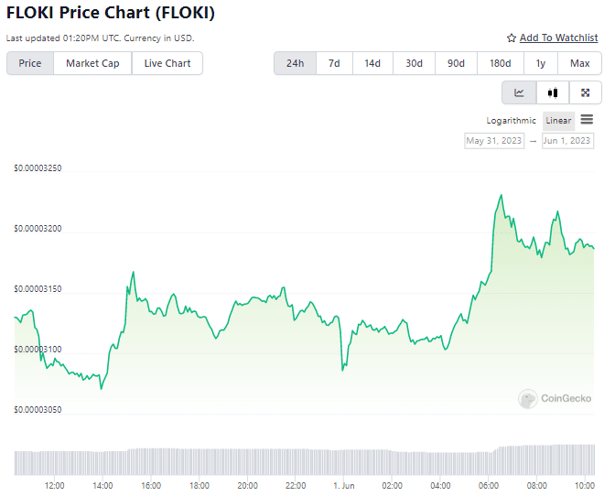604x496 pixels.
Task: Click the 06:00 time axis label
Action: tap(489, 486)
